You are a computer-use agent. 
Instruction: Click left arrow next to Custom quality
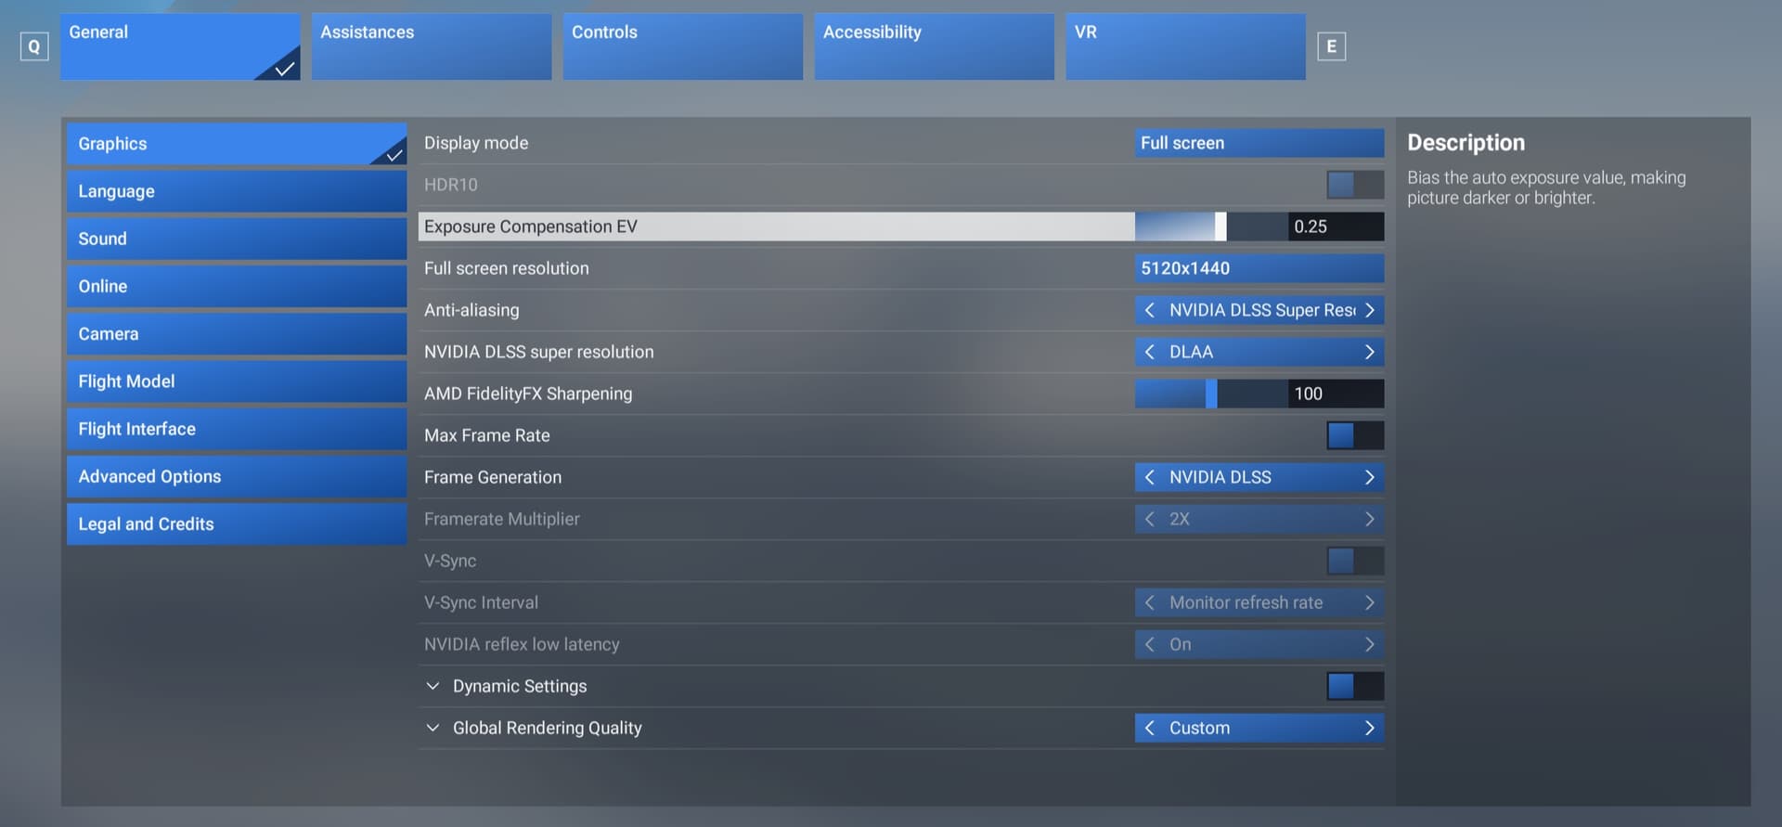tap(1150, 728)
